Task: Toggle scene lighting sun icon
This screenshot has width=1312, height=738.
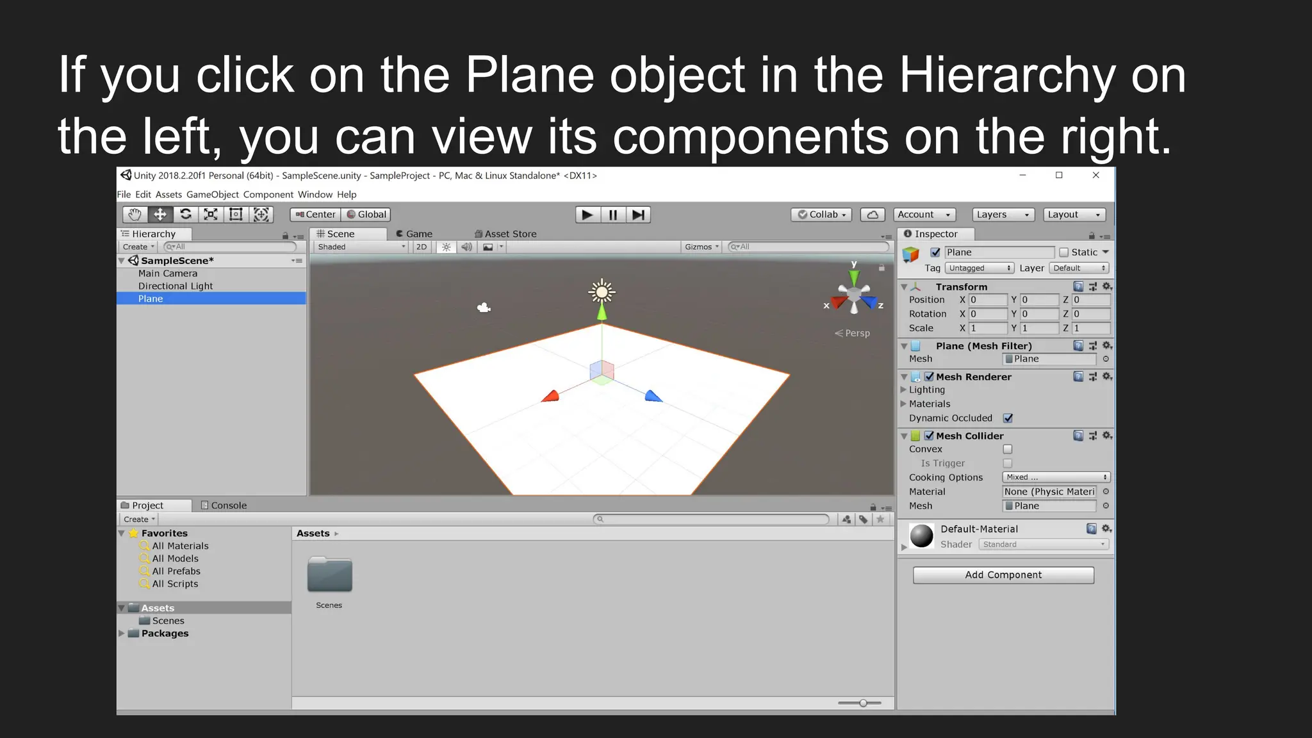Action: point(447,247)
